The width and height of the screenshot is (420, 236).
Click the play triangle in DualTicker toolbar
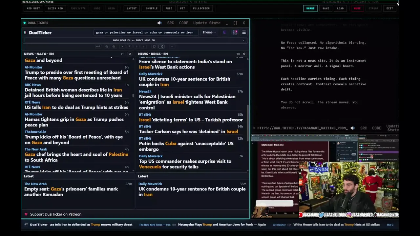(122, 47)
